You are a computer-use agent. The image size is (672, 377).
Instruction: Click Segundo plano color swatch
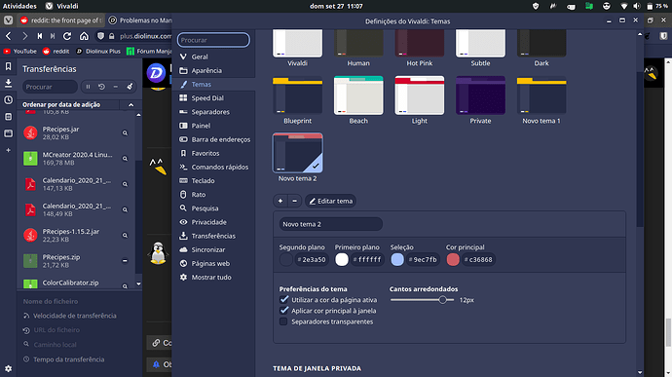[286, 259]
